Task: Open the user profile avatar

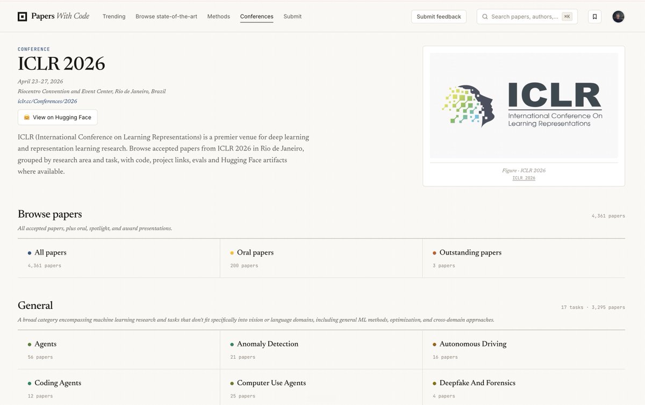Action: coord(619,17)
